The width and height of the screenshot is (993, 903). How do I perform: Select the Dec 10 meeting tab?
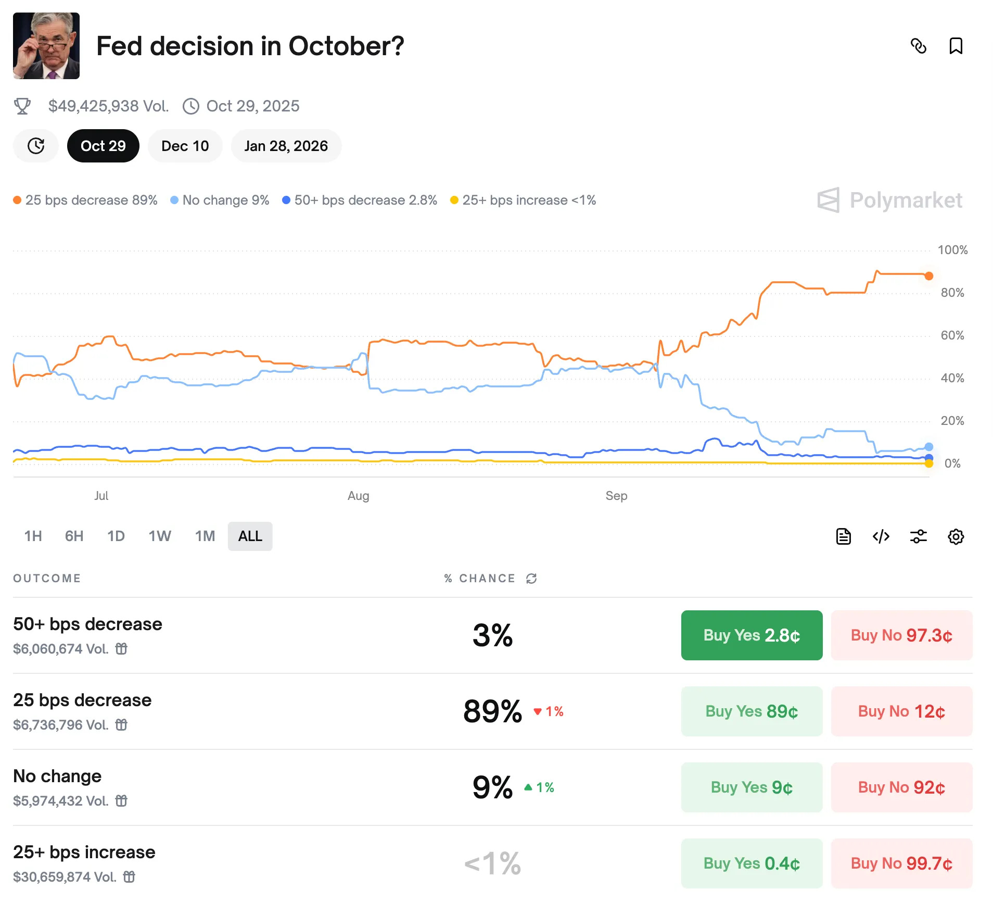click(x=185, y=146)
